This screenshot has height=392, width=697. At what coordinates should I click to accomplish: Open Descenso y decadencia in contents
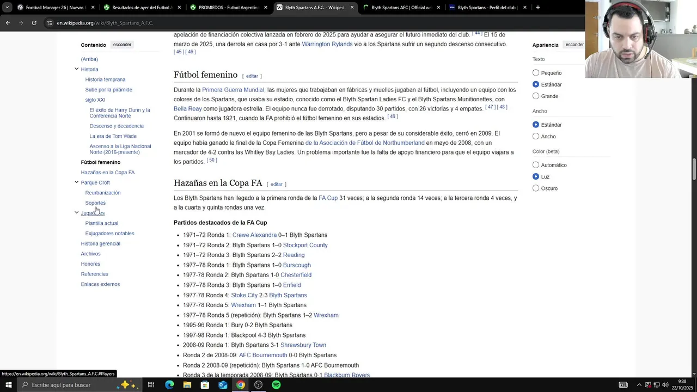(x=117, y=126)
